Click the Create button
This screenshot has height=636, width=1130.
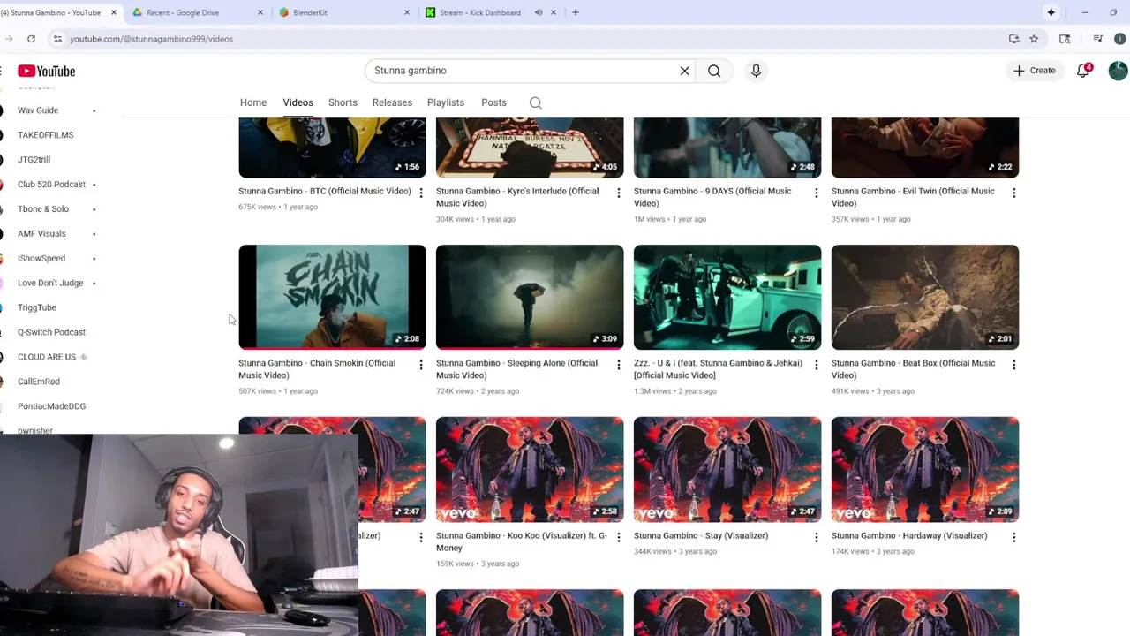pos(1034,71)
